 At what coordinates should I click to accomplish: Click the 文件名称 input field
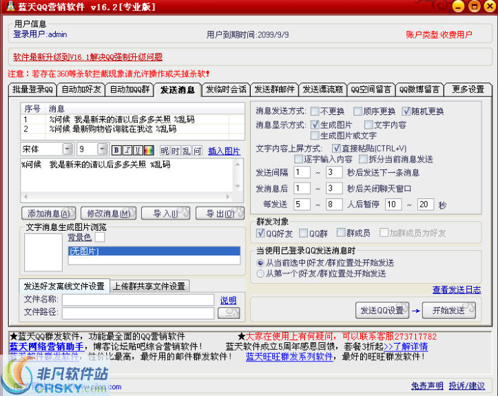pyautogui.click(x=138, y=300)
